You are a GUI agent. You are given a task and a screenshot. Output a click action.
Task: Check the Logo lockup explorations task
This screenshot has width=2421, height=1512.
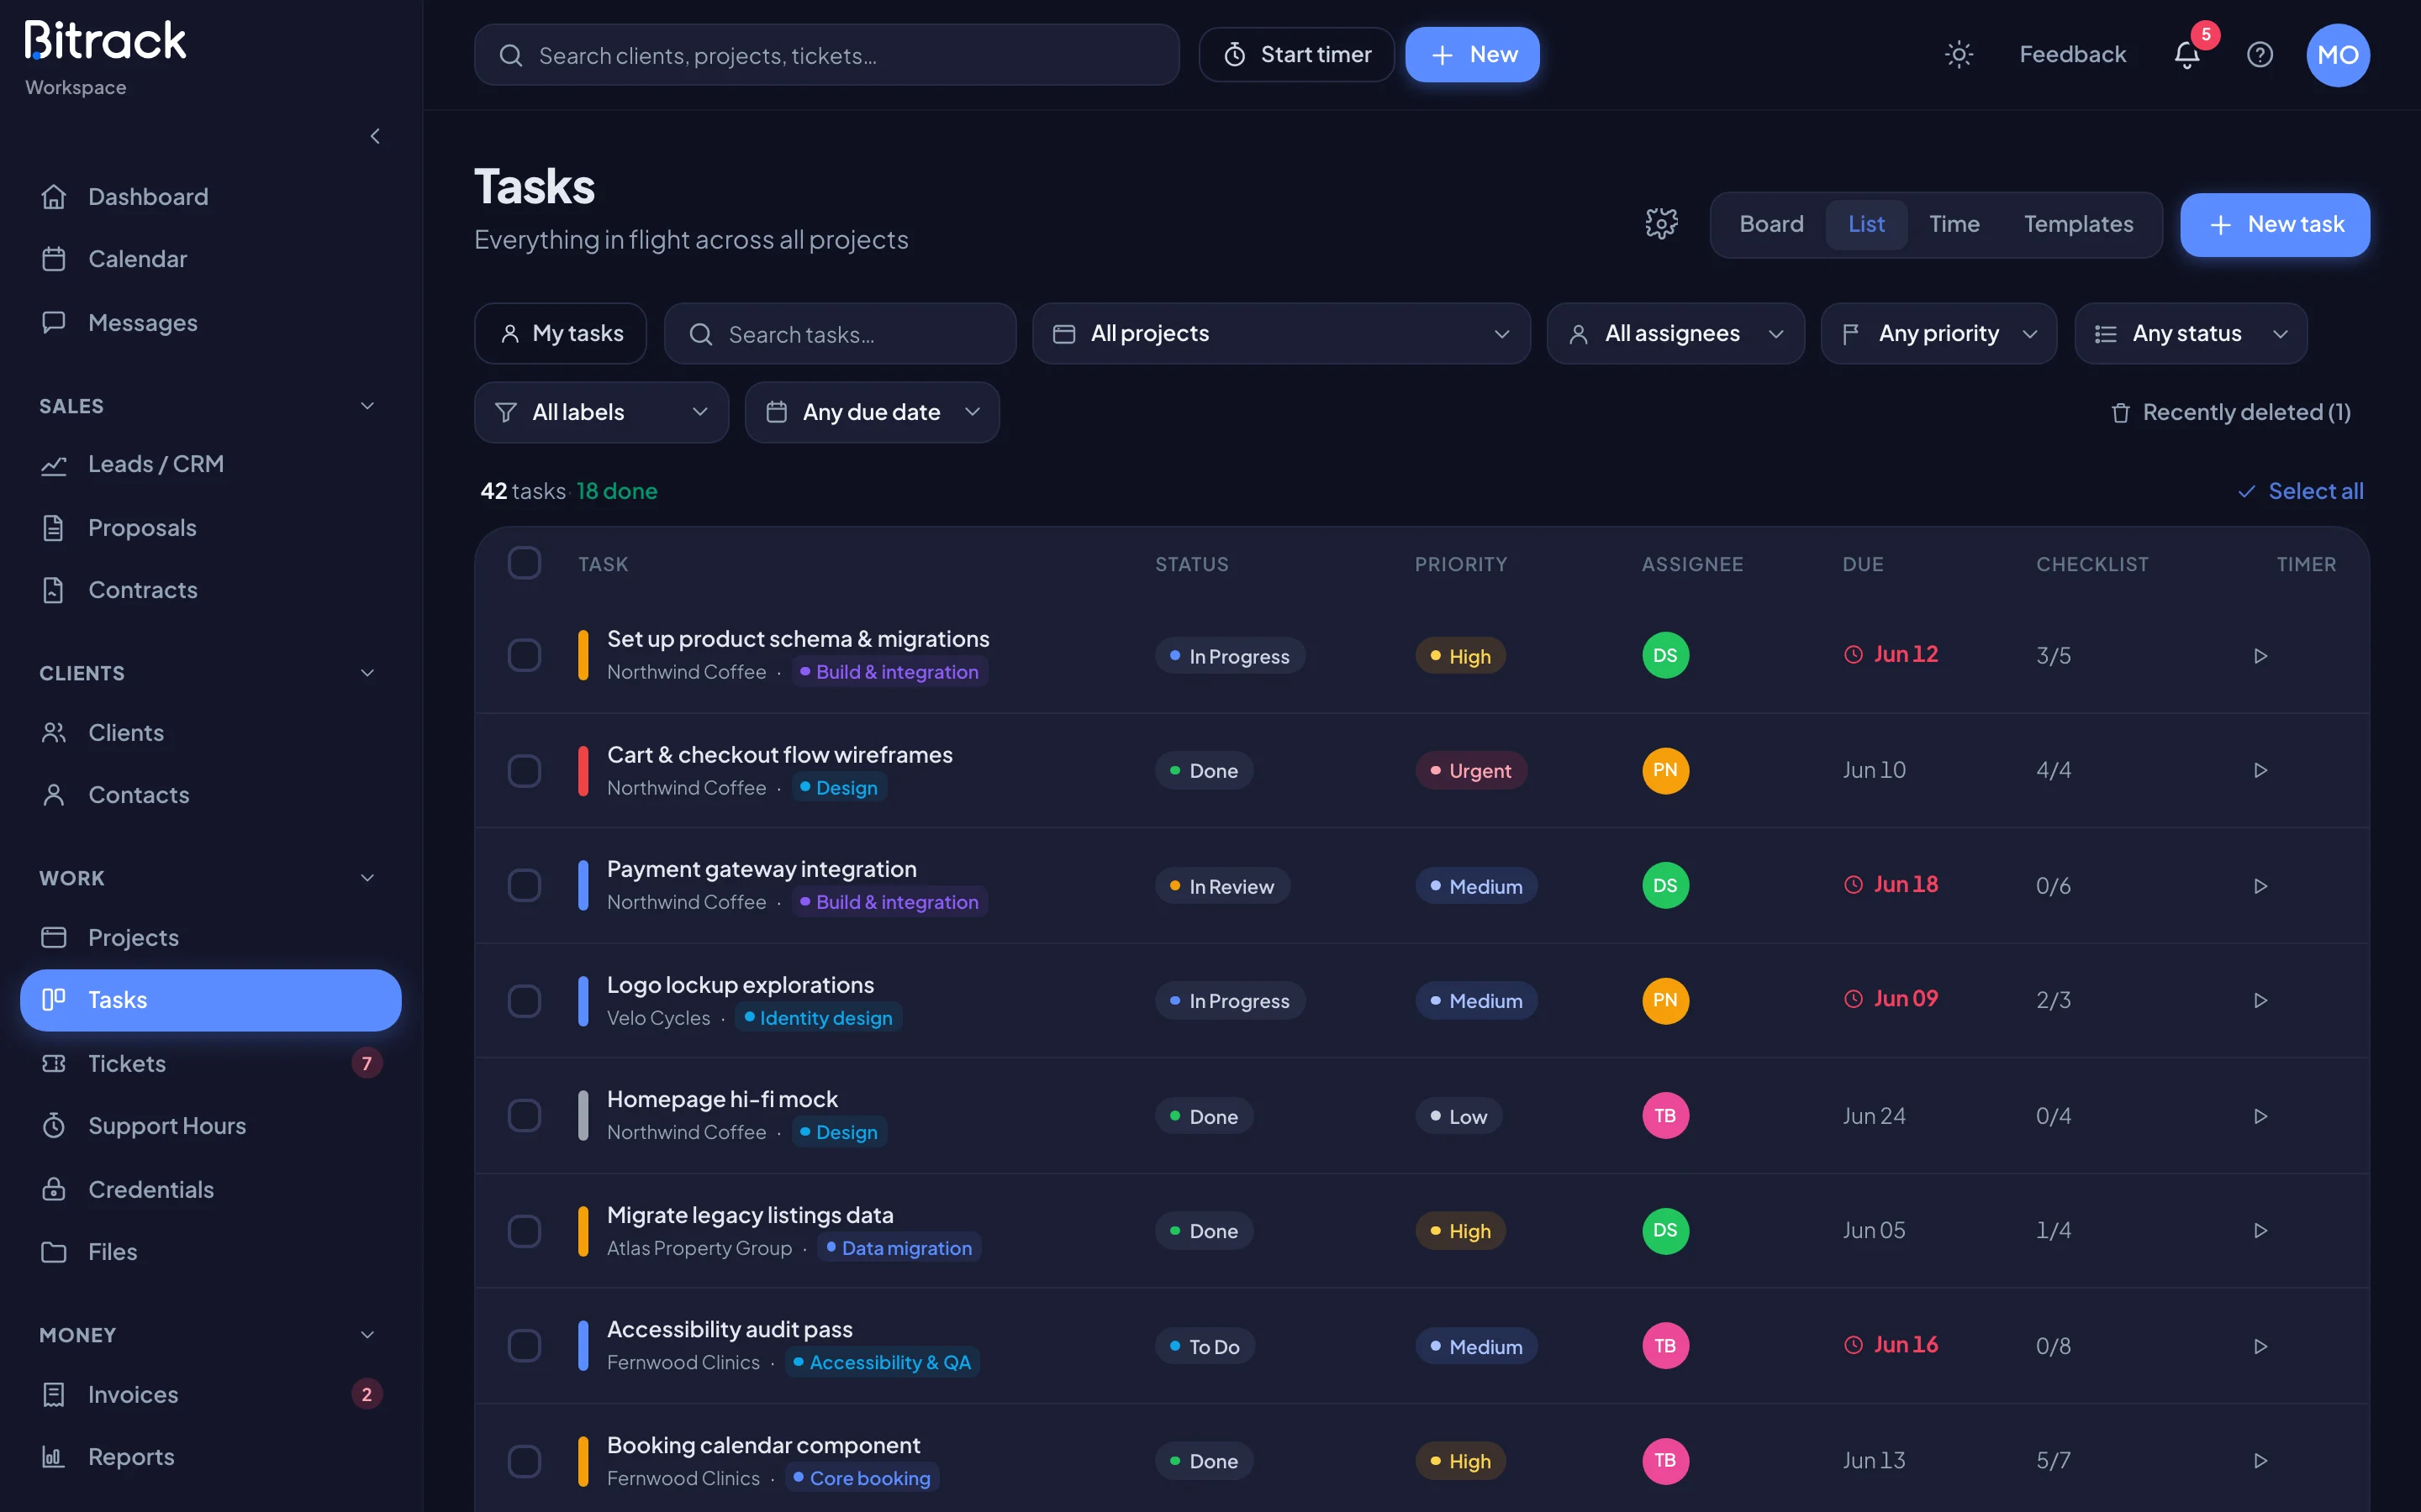[x=525, y=1001]
